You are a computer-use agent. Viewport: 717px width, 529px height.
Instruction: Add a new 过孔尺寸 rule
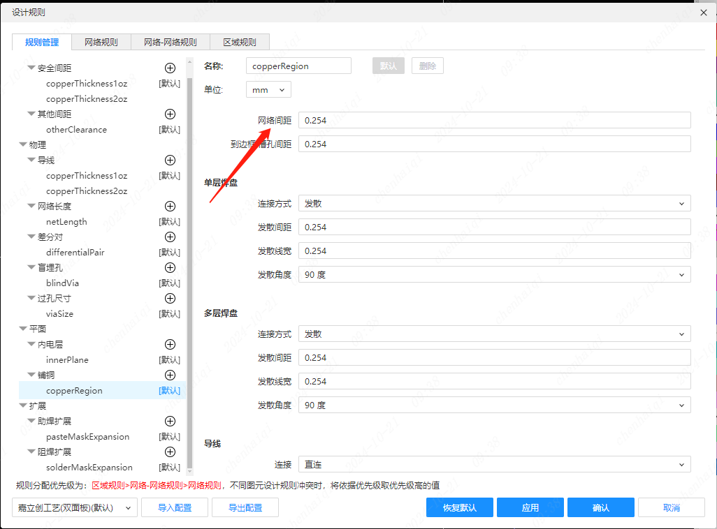[x=170, y=299]
